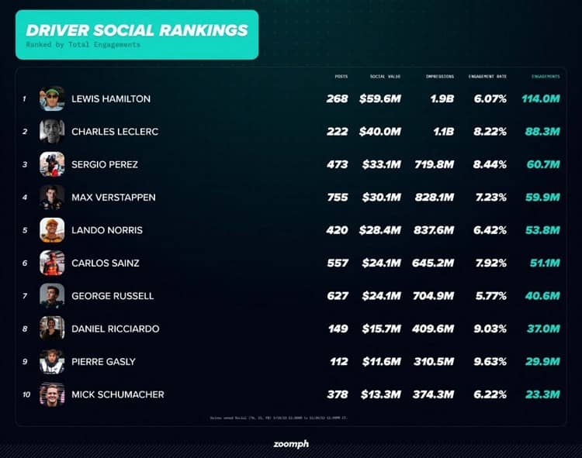Select Mick Schumacher's profile image
The width and height of the screenshot is (582, 458).
click(52, 394)
